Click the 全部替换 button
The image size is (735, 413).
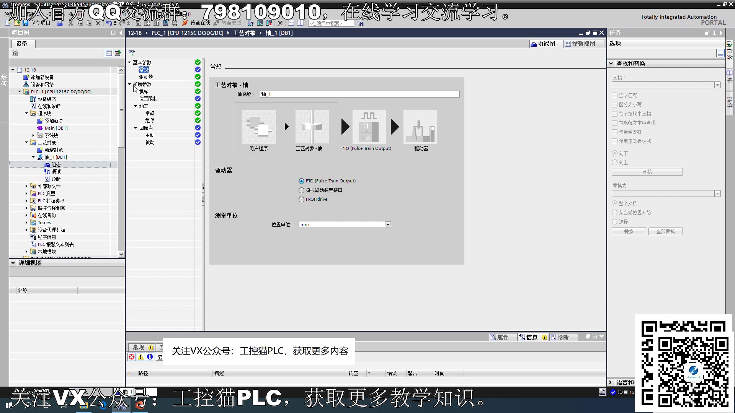pyautogui.click(x=665, y=232)
